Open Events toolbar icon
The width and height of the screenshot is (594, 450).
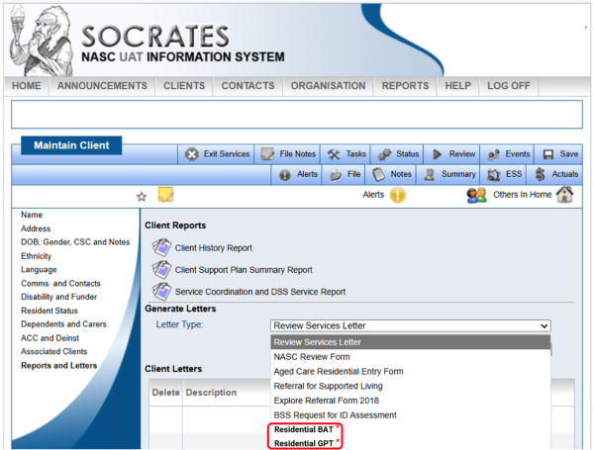tap(494, 154)
